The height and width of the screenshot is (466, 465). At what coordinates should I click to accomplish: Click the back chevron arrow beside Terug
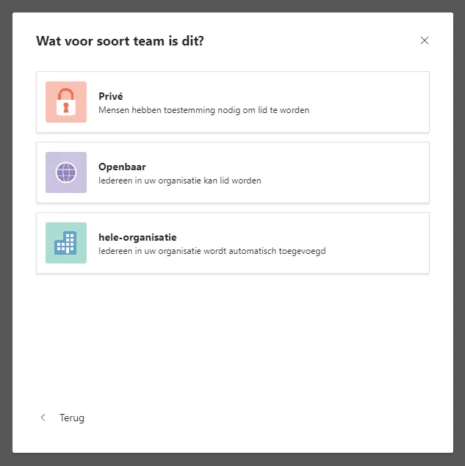coord(43,418)
